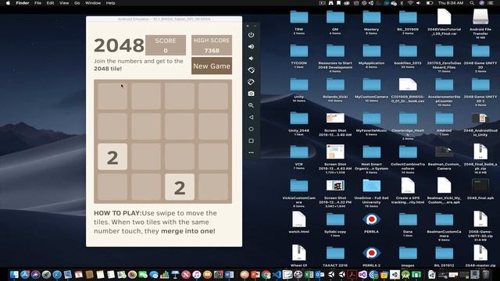
Task: Open the Window menu
Action: click(93, 3)
